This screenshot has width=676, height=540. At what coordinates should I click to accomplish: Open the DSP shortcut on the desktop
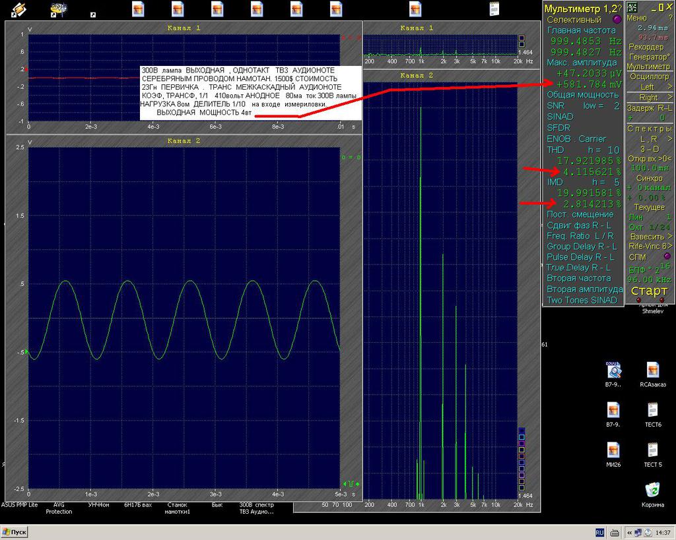(x=59, y=9)
